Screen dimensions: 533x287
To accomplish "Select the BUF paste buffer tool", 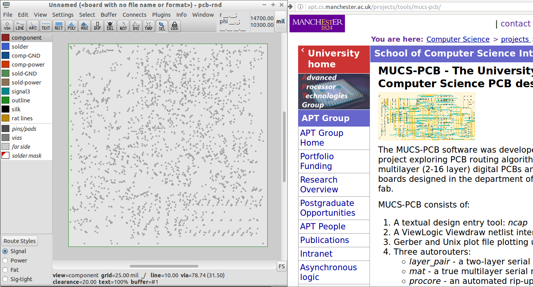I will click(x=98, y=26).
